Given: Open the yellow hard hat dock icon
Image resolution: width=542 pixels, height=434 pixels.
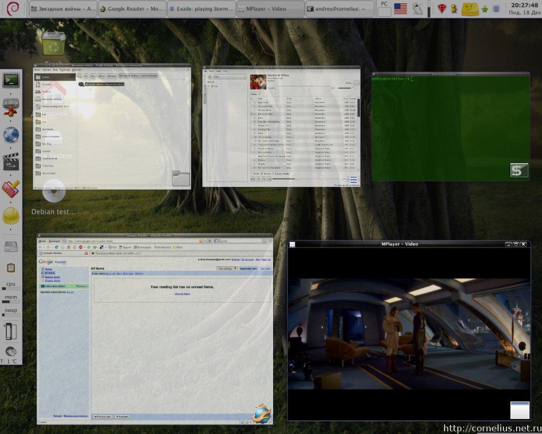Looking at the screenshot, I should point(11,216).
